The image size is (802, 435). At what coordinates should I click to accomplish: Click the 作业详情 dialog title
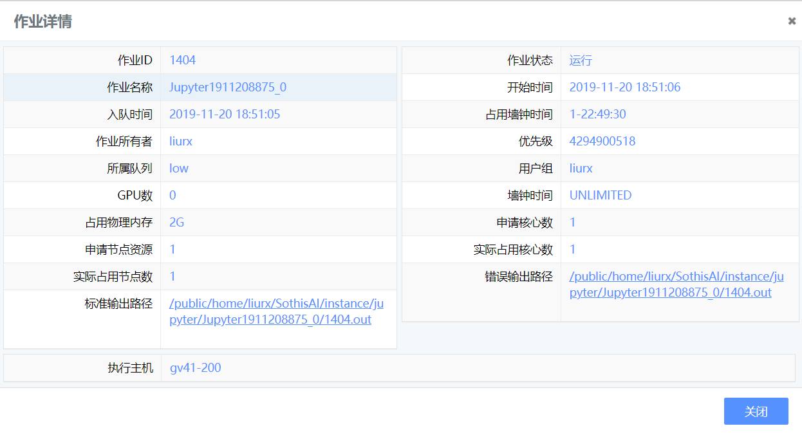pos(43,21)
